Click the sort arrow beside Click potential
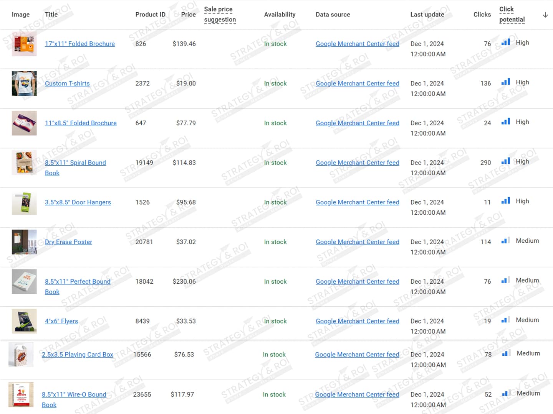 click(545, 15)
